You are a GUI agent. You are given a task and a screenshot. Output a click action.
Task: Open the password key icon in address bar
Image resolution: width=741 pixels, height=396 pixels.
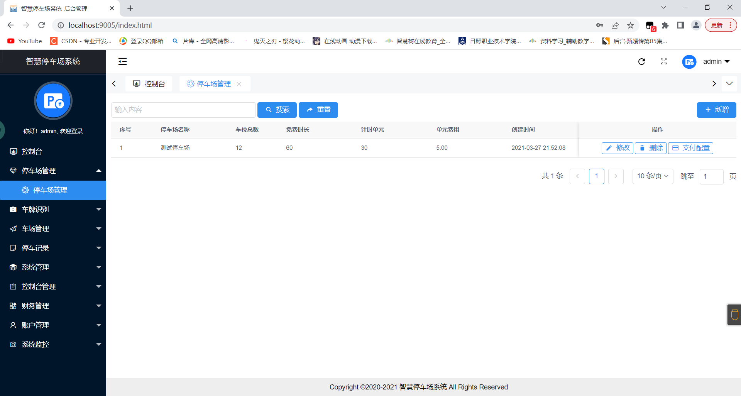(x=599, y=25)
